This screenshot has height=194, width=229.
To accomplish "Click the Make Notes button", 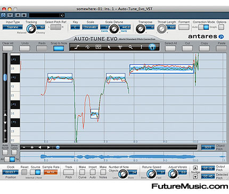I will pos(103,172).
